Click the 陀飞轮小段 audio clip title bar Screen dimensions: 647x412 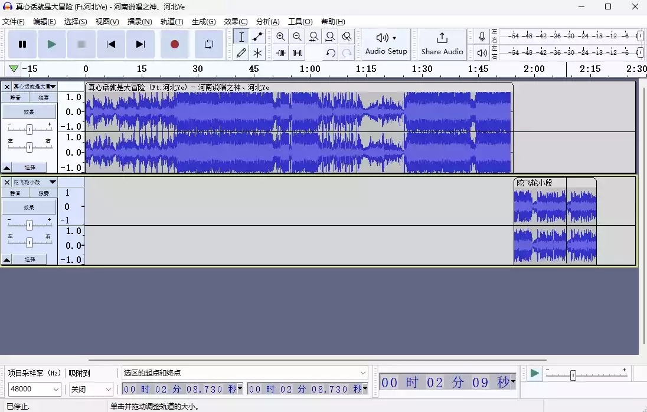(554, 183)
